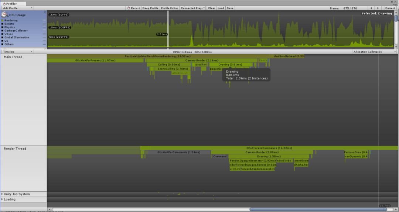Open the window options menu icon
The image size is (399, 212).
(395, 4)
